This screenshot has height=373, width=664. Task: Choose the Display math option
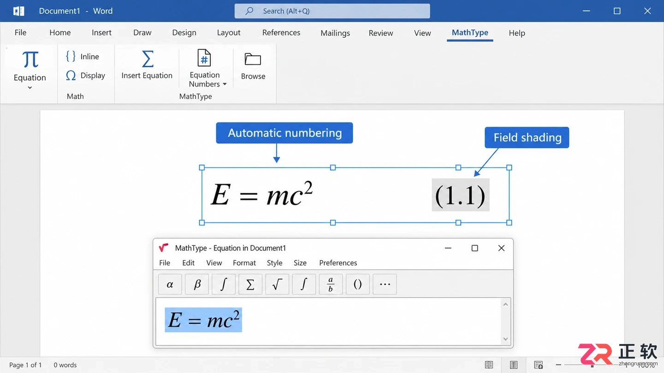85,76
